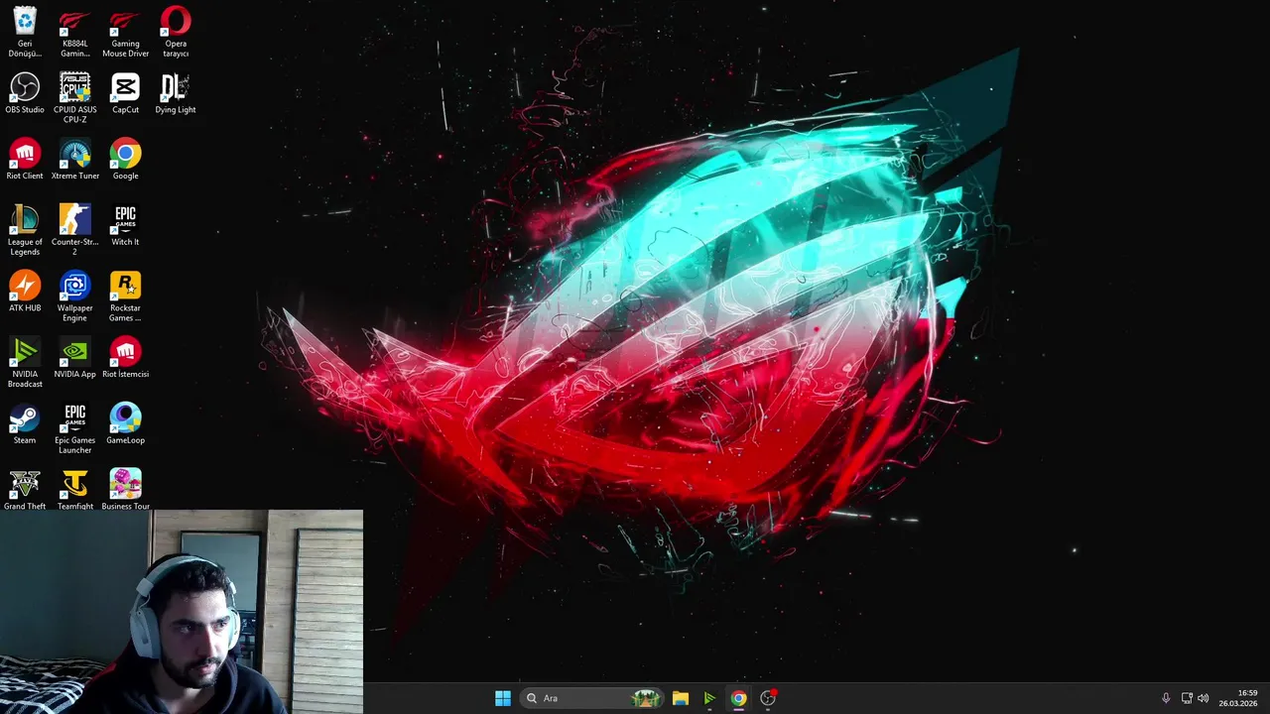The image size is (1270, 714).
Task: Select the CapCut desktop icon
Action: coord(125,93)
